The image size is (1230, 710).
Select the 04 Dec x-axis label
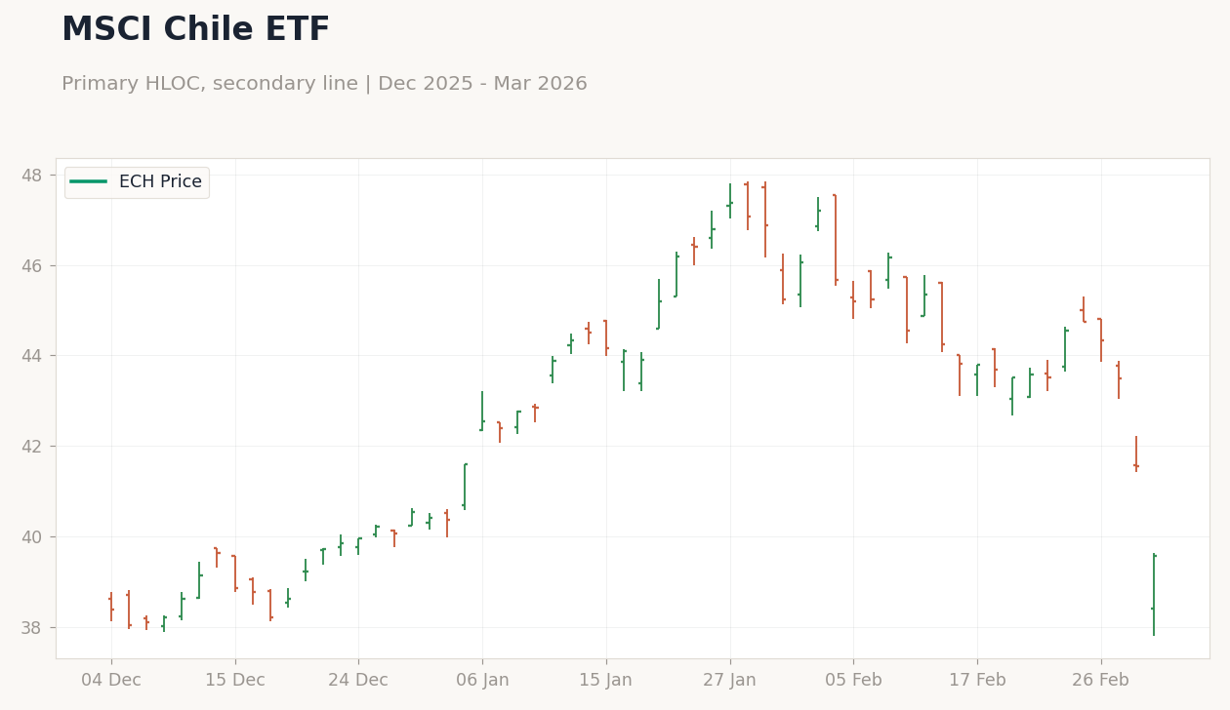111,680
